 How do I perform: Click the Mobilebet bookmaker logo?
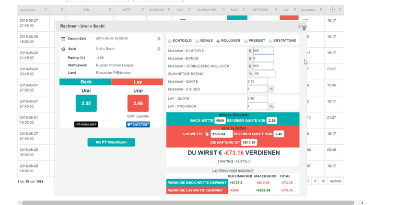coord(86,124)
